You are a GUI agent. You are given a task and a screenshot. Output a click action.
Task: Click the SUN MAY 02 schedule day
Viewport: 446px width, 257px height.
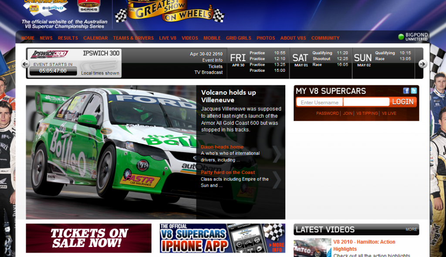click(363, 60)
